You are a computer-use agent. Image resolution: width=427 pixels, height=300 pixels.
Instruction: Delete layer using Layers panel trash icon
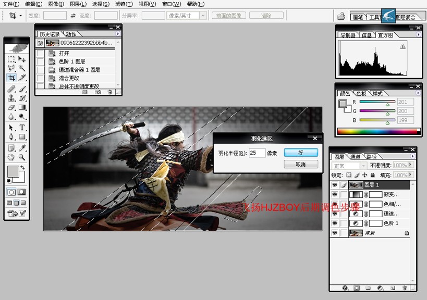405,288
